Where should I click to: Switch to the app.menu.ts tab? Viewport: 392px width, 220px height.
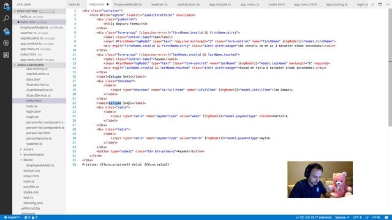pyautogui.click(x=250, y=4)
